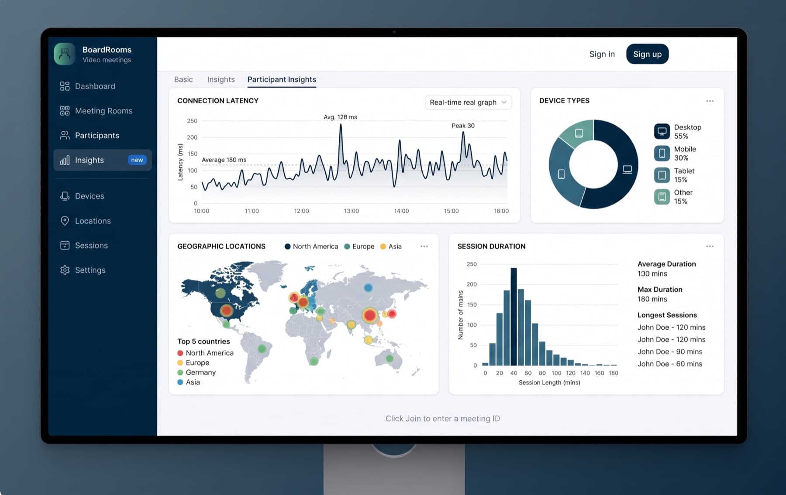Open Device Types more options menu
Viewport: 786px width, 495px height.
click(710, 101)
